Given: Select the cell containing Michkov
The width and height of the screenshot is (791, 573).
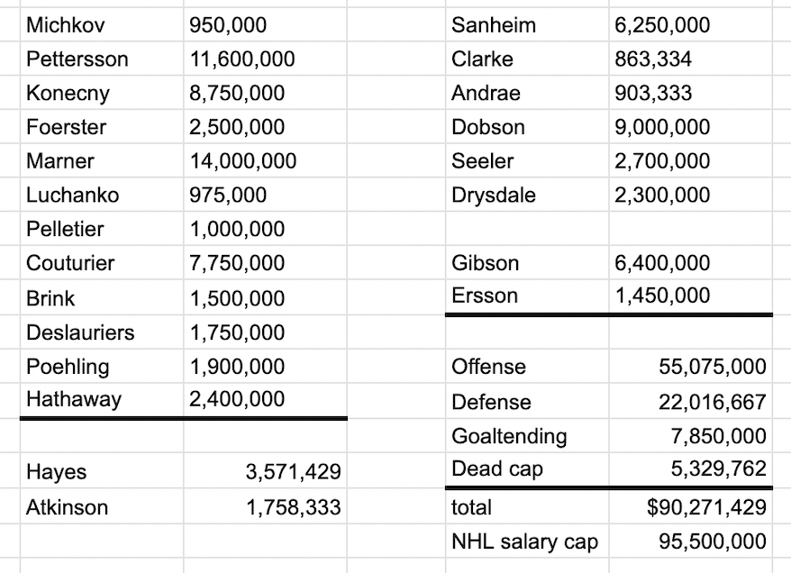Looking at the screenshot, I should 101,25.
